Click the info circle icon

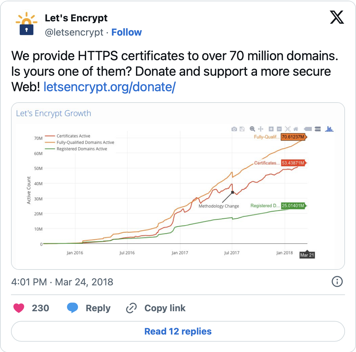[x=337, y=281]
